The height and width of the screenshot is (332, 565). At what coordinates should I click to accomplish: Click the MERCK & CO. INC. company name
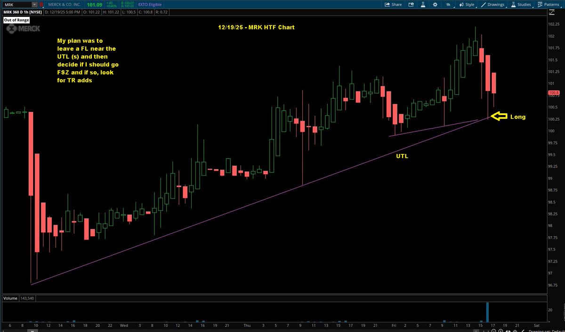click(x=65, y=5)
